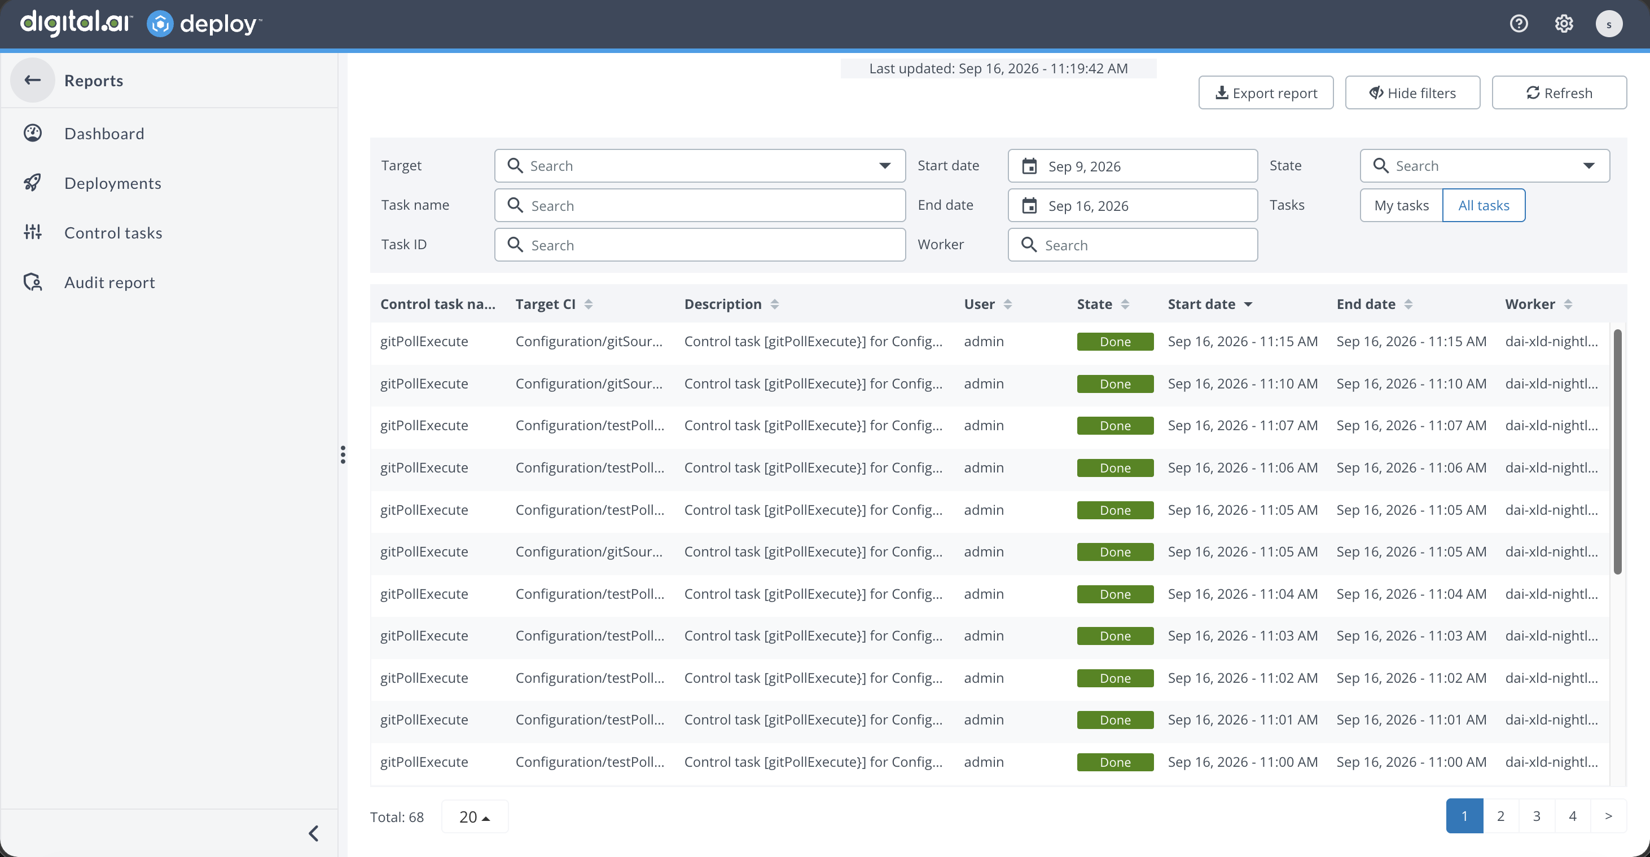Open the Dashboard gauge icon

(33, 133)
